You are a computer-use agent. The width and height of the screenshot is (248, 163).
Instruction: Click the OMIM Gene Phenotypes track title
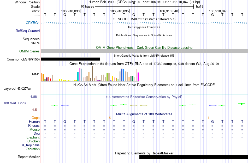[144, 47]
